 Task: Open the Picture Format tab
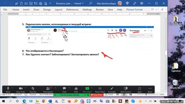pyautogui.click(x=134, y=10)
